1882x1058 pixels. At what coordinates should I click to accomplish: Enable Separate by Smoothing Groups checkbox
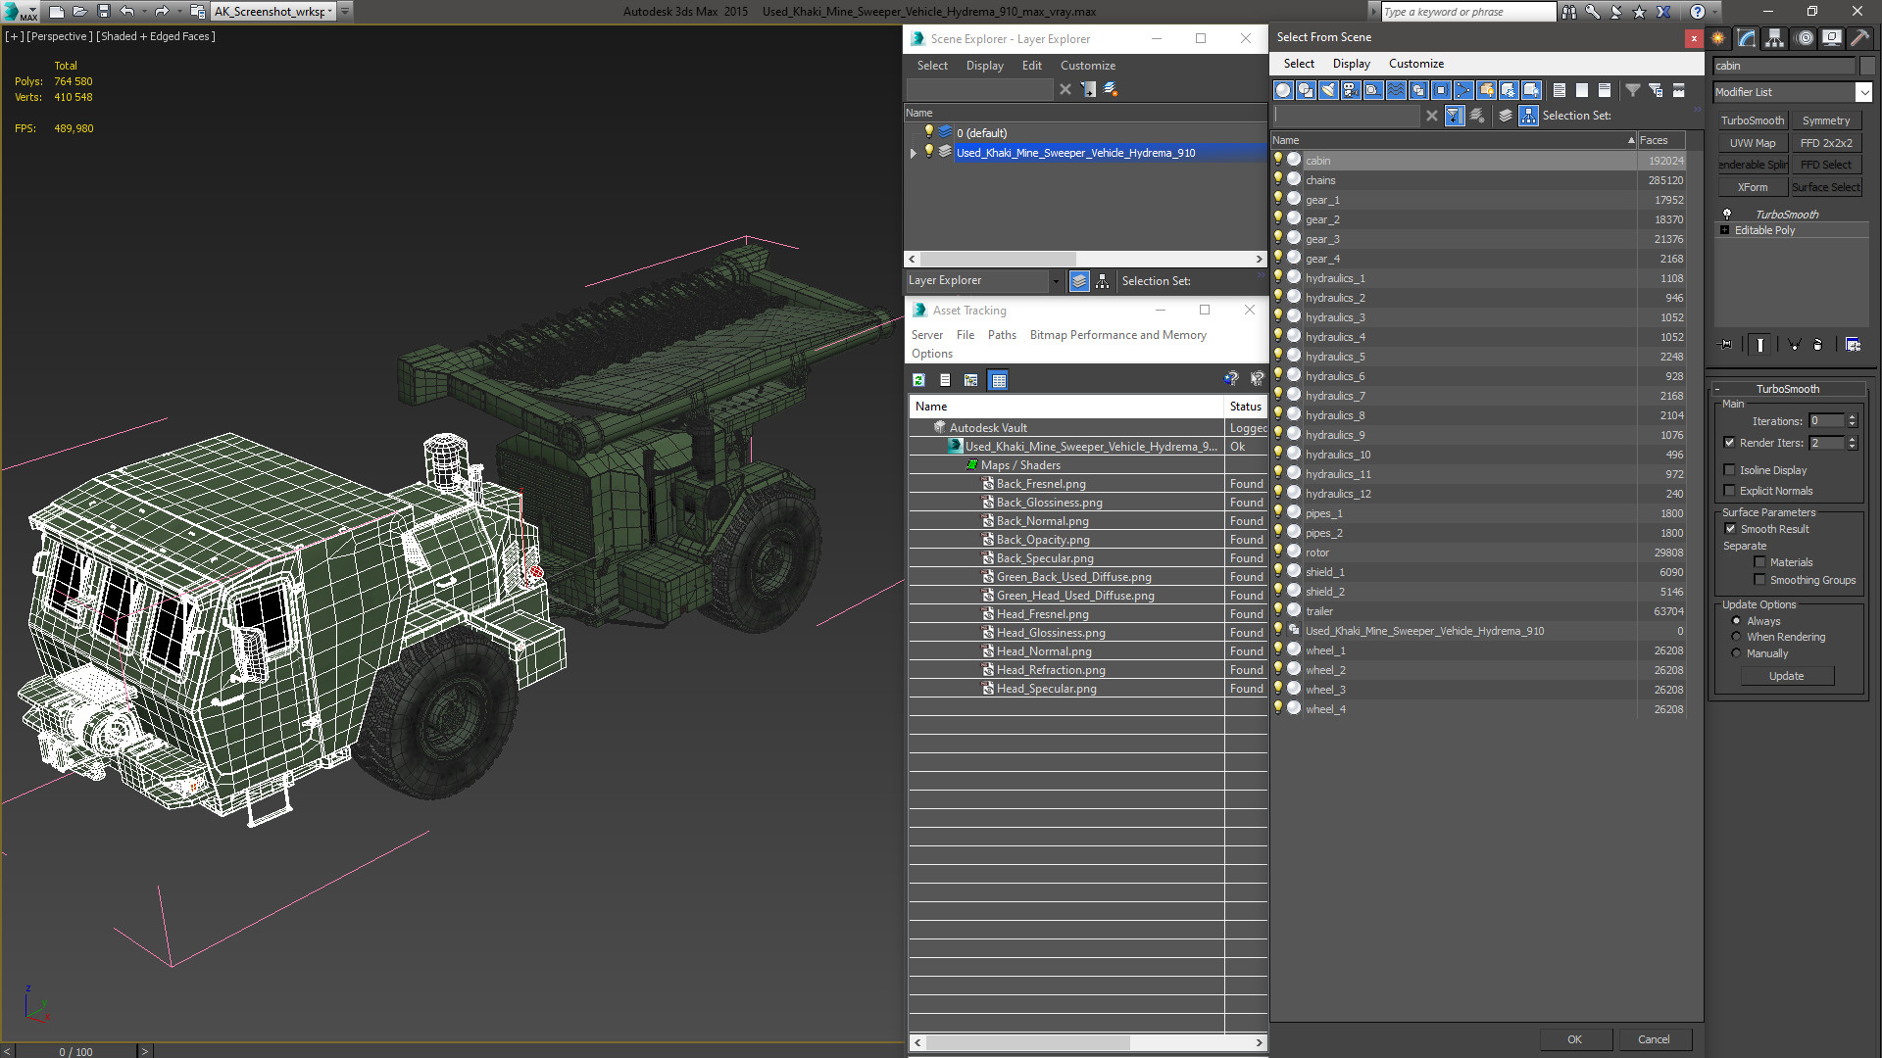[1760, 580]
